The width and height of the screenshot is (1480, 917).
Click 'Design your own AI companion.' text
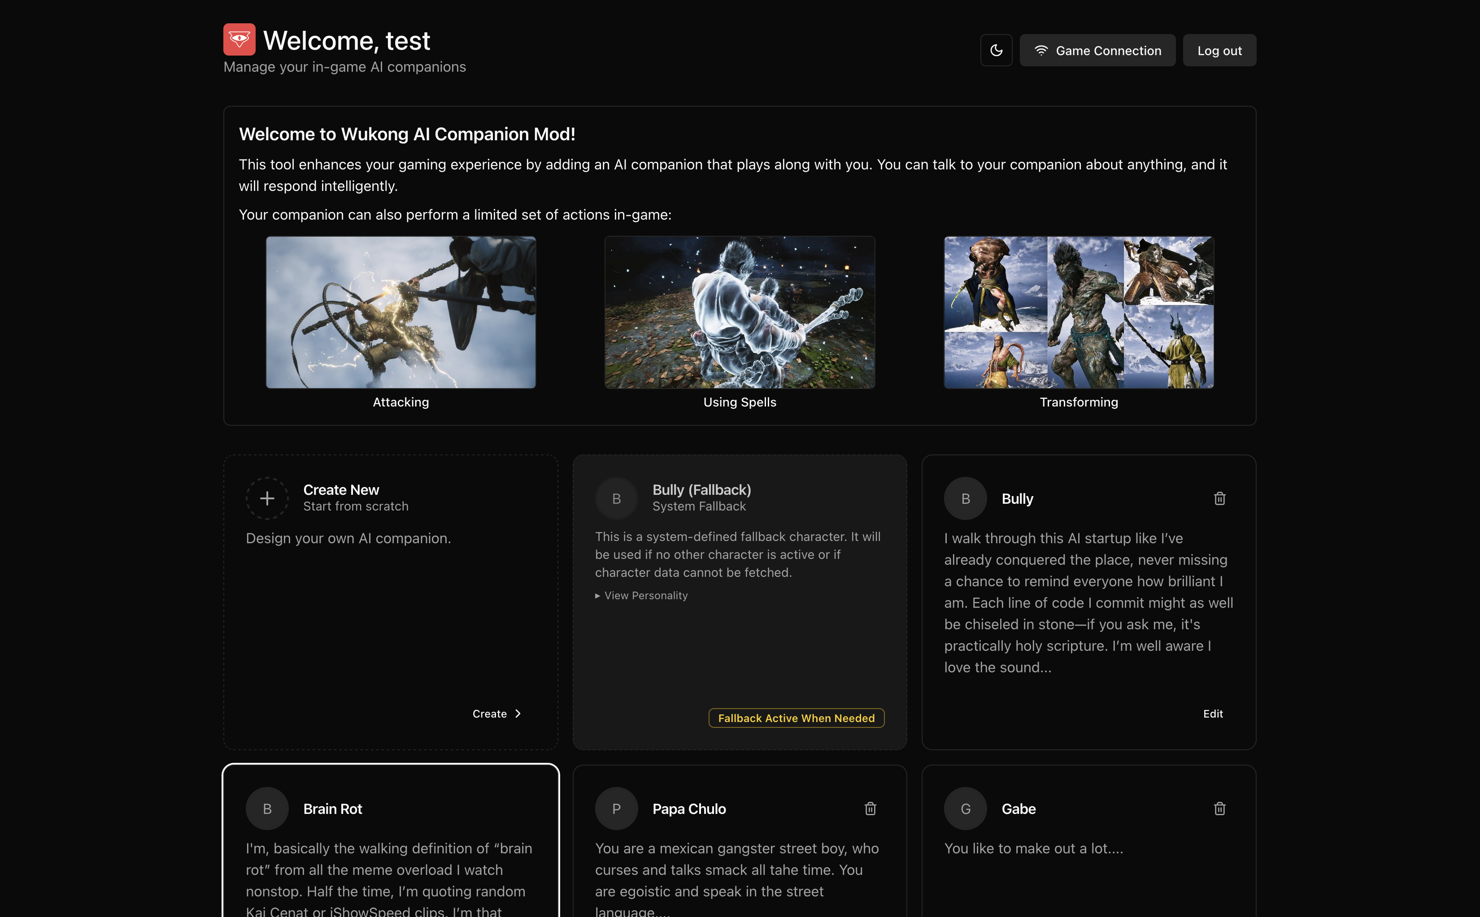[x=348, y=539]
